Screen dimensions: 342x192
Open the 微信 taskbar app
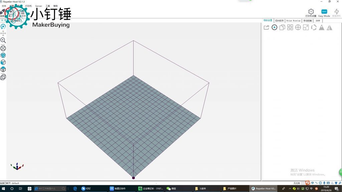(x=171, y=189)
